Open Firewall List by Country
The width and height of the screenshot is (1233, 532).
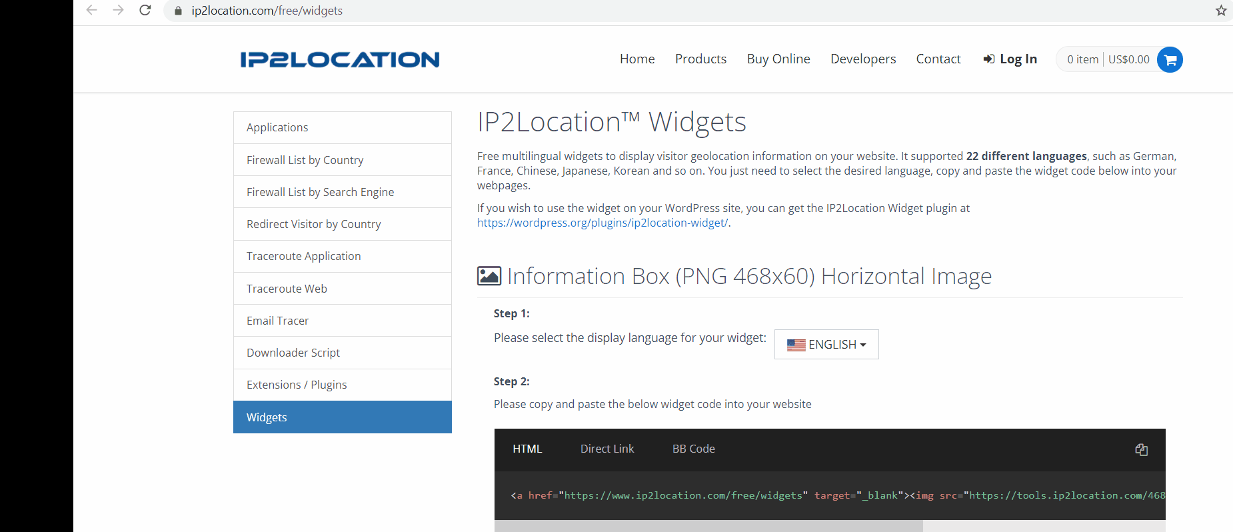point(343,160)
